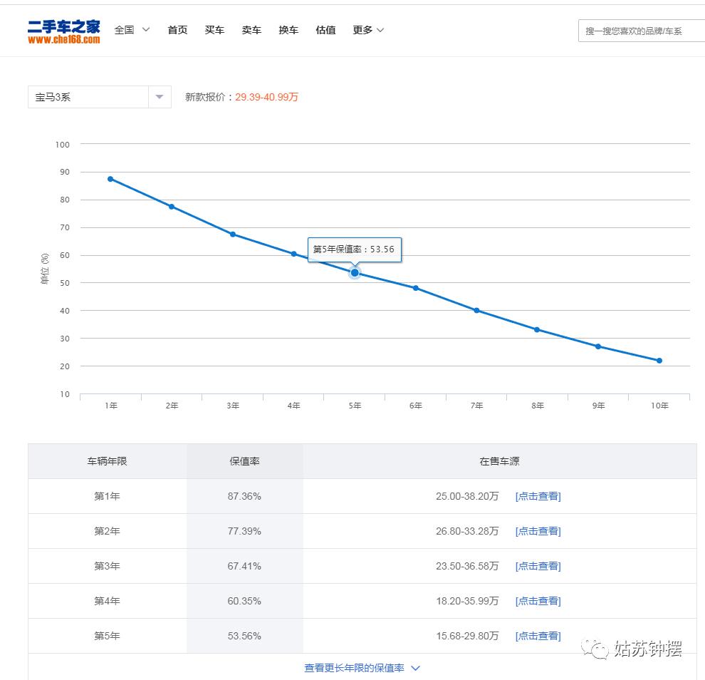Click the 第5年保值率 53.56 tooltip

click(354, 249)
